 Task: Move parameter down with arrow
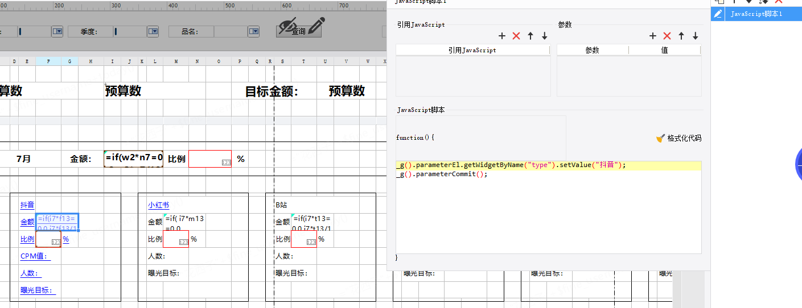696,36
